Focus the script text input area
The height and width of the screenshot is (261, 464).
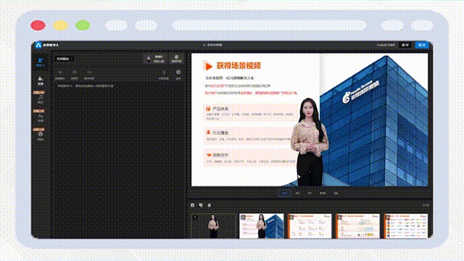tap(119, 159)
